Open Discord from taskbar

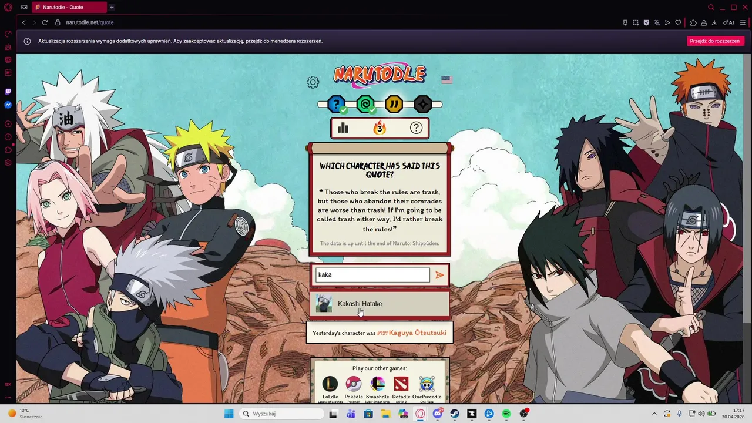click(438, 414)
